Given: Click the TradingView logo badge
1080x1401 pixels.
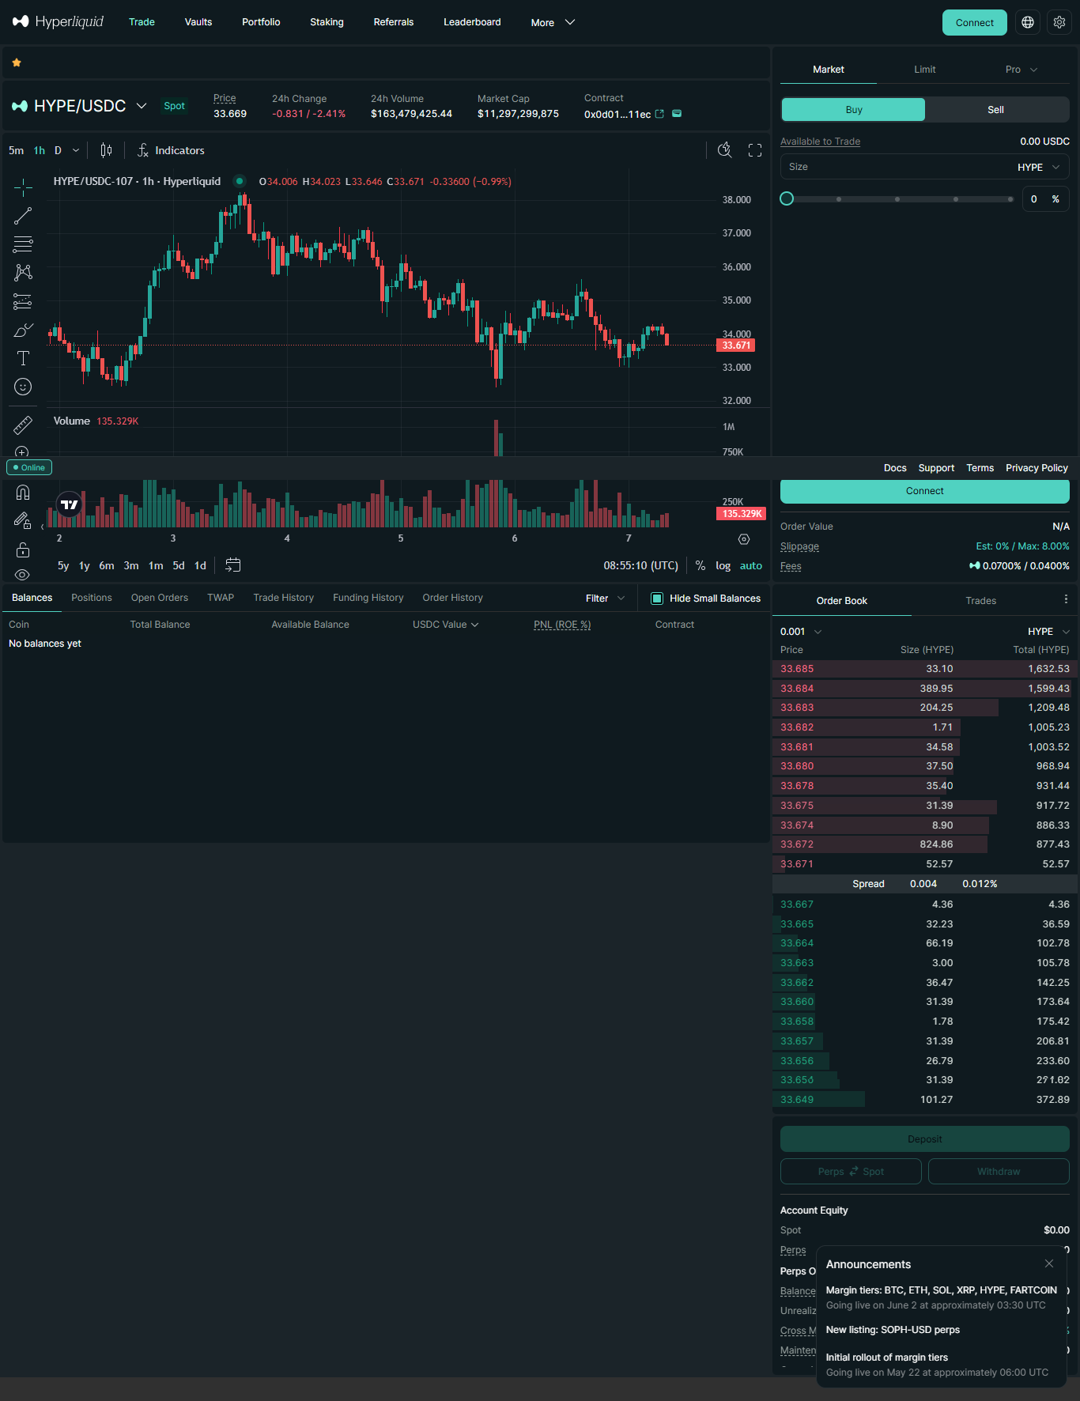Looking at the screenshot, I should [70, 504].
